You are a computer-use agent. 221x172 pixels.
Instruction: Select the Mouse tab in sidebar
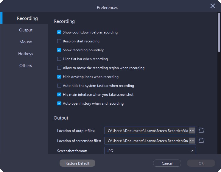[26, 42]
